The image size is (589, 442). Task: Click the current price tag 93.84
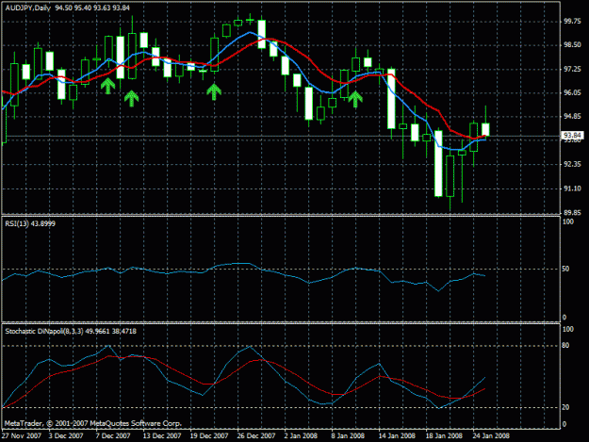coord(572,135)
